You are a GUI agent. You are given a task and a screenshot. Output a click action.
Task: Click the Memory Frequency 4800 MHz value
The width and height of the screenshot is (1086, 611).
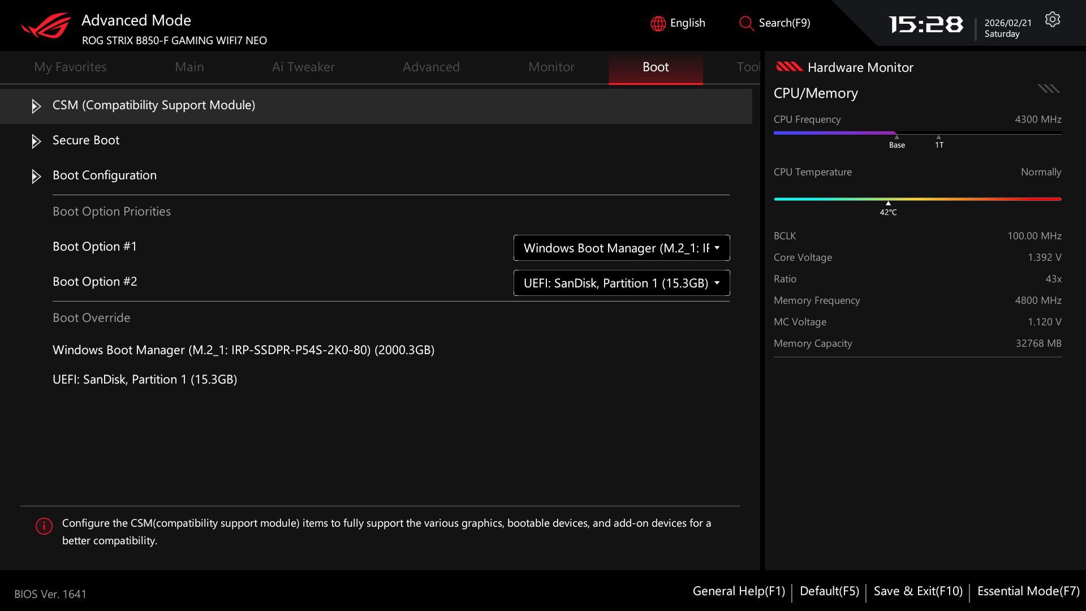tap(1038, 300)
